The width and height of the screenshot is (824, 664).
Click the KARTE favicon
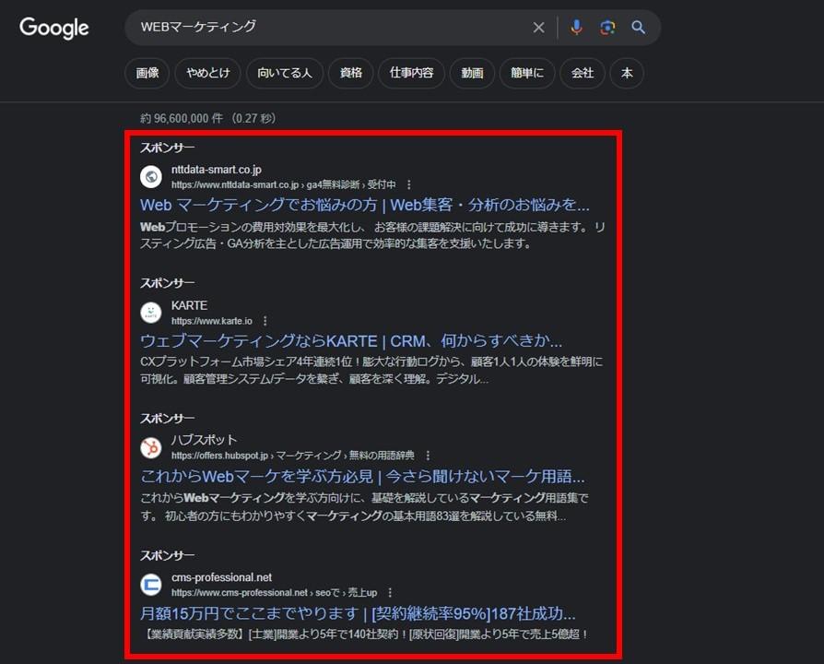[151, 313]
